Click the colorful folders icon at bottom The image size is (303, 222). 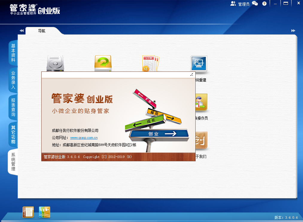pyautogui.click(x=45, y=212)
